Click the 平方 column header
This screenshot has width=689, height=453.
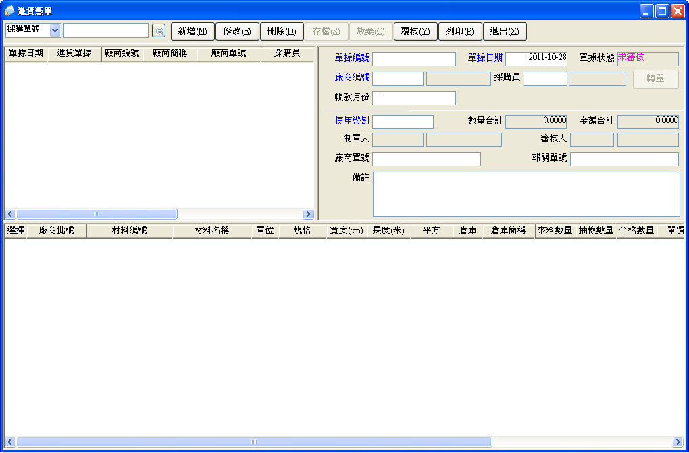coord(431,231)
